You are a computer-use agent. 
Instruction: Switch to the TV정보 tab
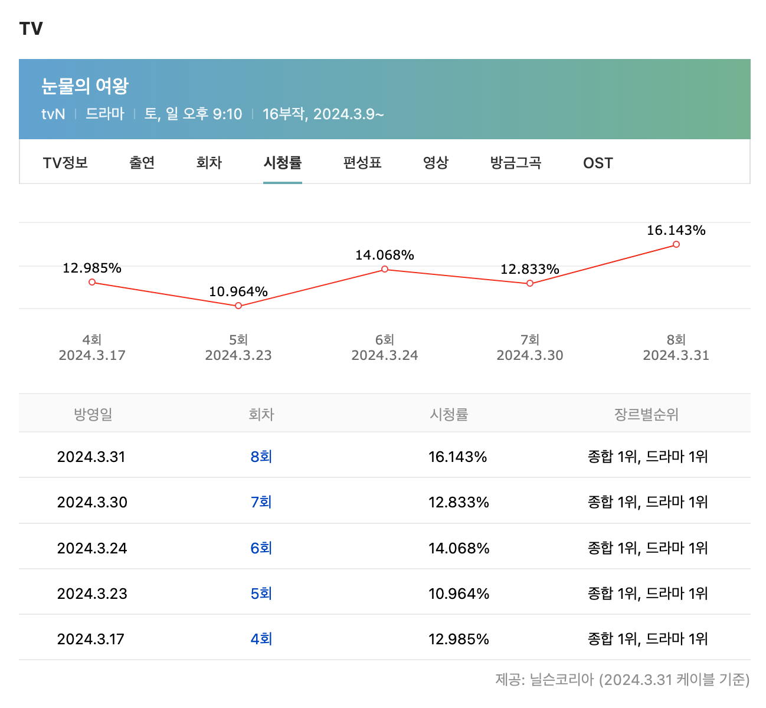[65, 163]
